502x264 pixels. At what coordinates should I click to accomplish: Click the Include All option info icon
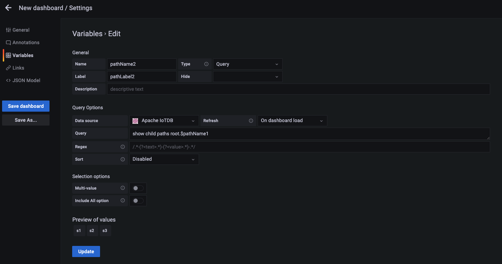122,201
